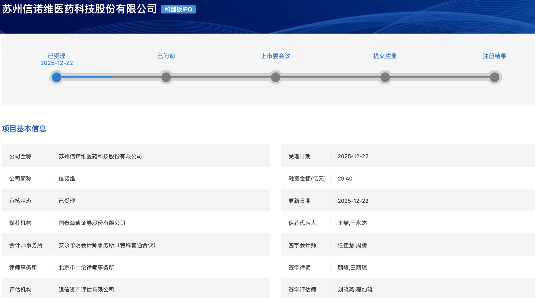The width and height of the screenshot is (535, 298).
Task: Click 银信资产评估有限公司 appraisal agency
Action: pyautogui.click(x=86, y=290)
